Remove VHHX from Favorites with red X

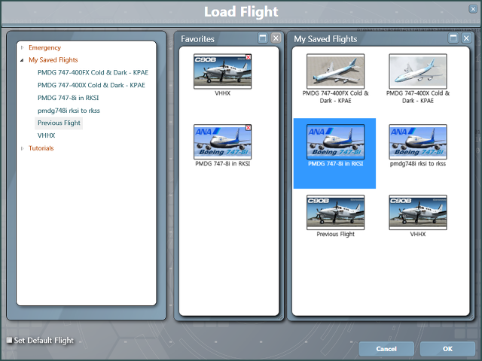click(x=248, y=57)
